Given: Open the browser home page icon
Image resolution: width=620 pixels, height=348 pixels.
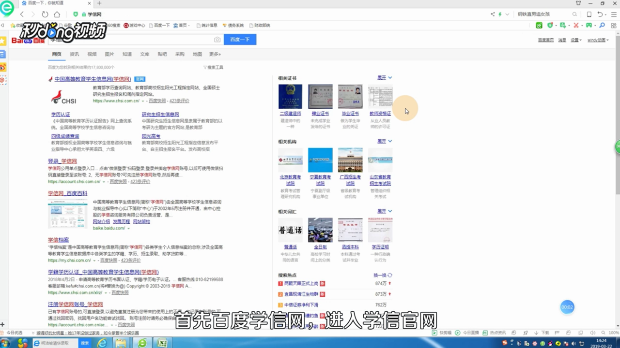Looking at the screenshot, I should (x=57, y=14).
